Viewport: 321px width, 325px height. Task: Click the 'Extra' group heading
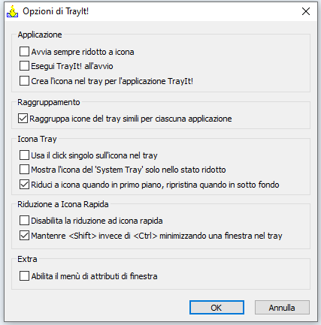pos(27,259)
